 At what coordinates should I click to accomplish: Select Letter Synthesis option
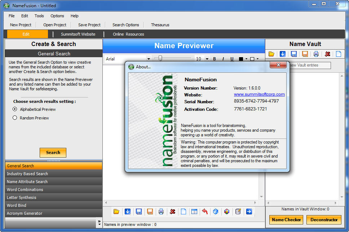[x=53, y=197]
